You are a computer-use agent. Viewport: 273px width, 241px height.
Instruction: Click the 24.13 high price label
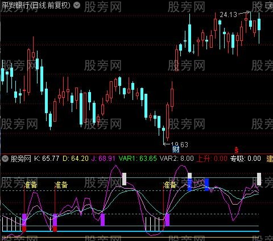pos(228,15)
